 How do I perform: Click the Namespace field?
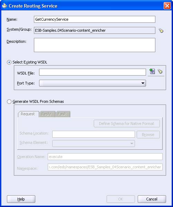pyautogui.click(x=105, y=167)
